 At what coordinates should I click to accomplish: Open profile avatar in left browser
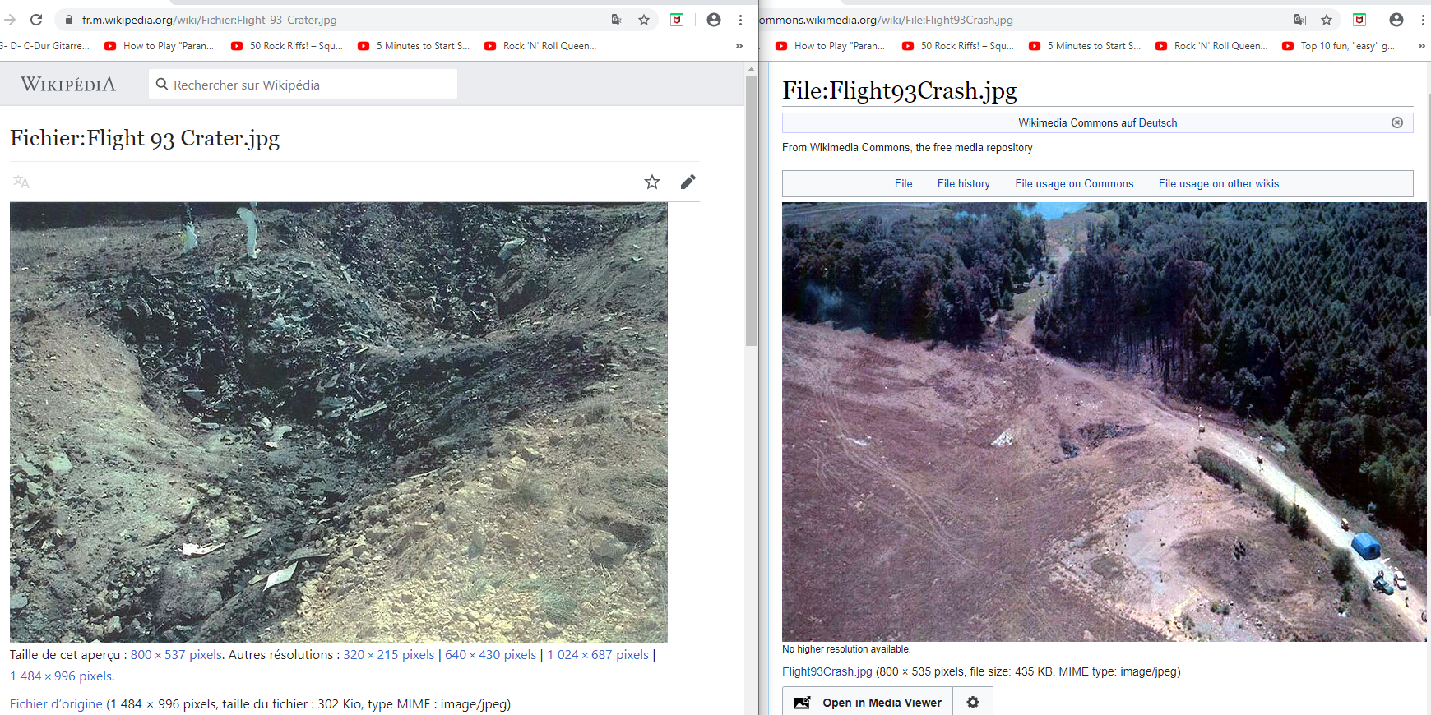click(714, 20)
